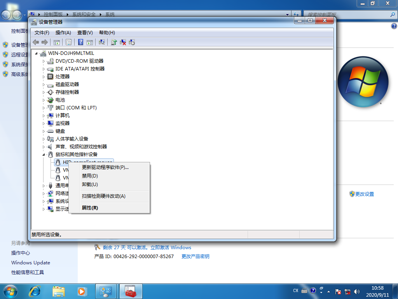This screenshot has height=299, width=398.
Task: Click the properties sheet toolbar icon
Action: pos(68,42)
